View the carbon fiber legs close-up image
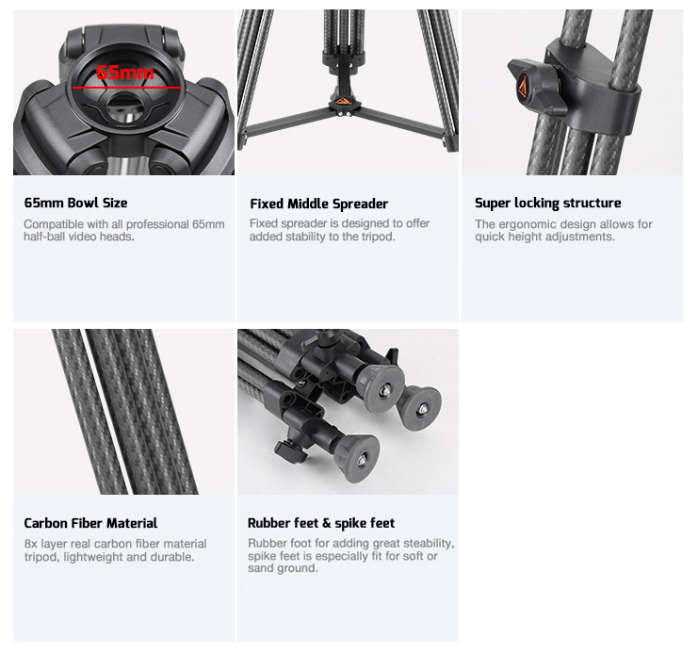 123,412
